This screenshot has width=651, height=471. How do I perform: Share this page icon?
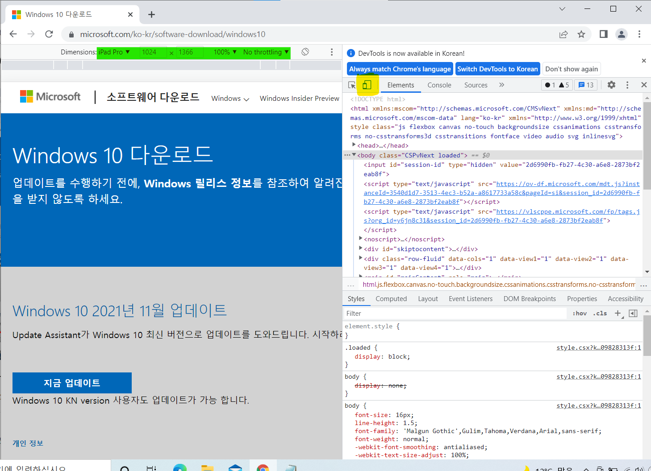coord(563,34)
